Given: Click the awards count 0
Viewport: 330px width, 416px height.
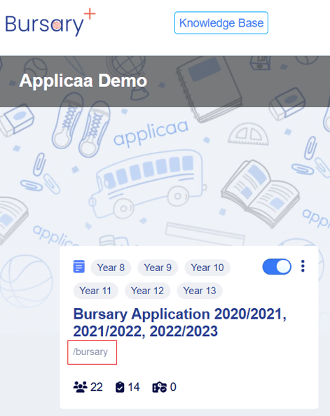Looking at the screenshot, I should (x=173, y=387).
